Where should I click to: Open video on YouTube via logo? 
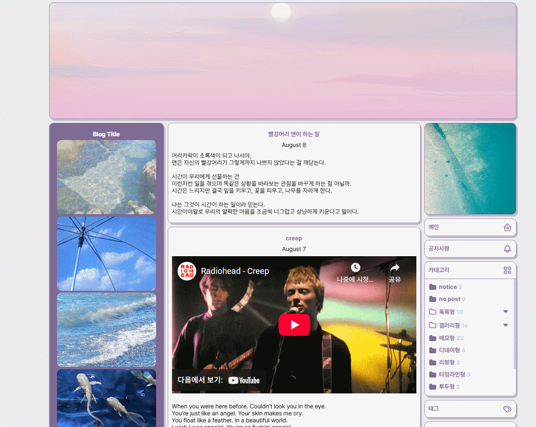click(244, 380)
